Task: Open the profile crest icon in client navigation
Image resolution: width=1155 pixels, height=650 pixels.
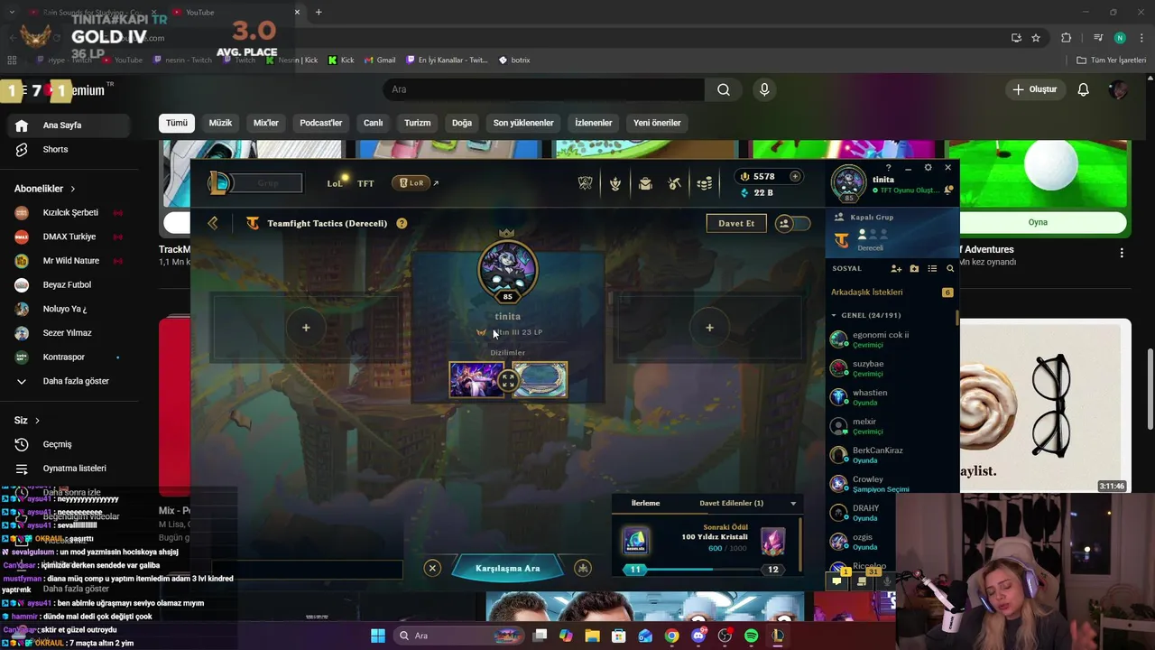Action: 615,183
